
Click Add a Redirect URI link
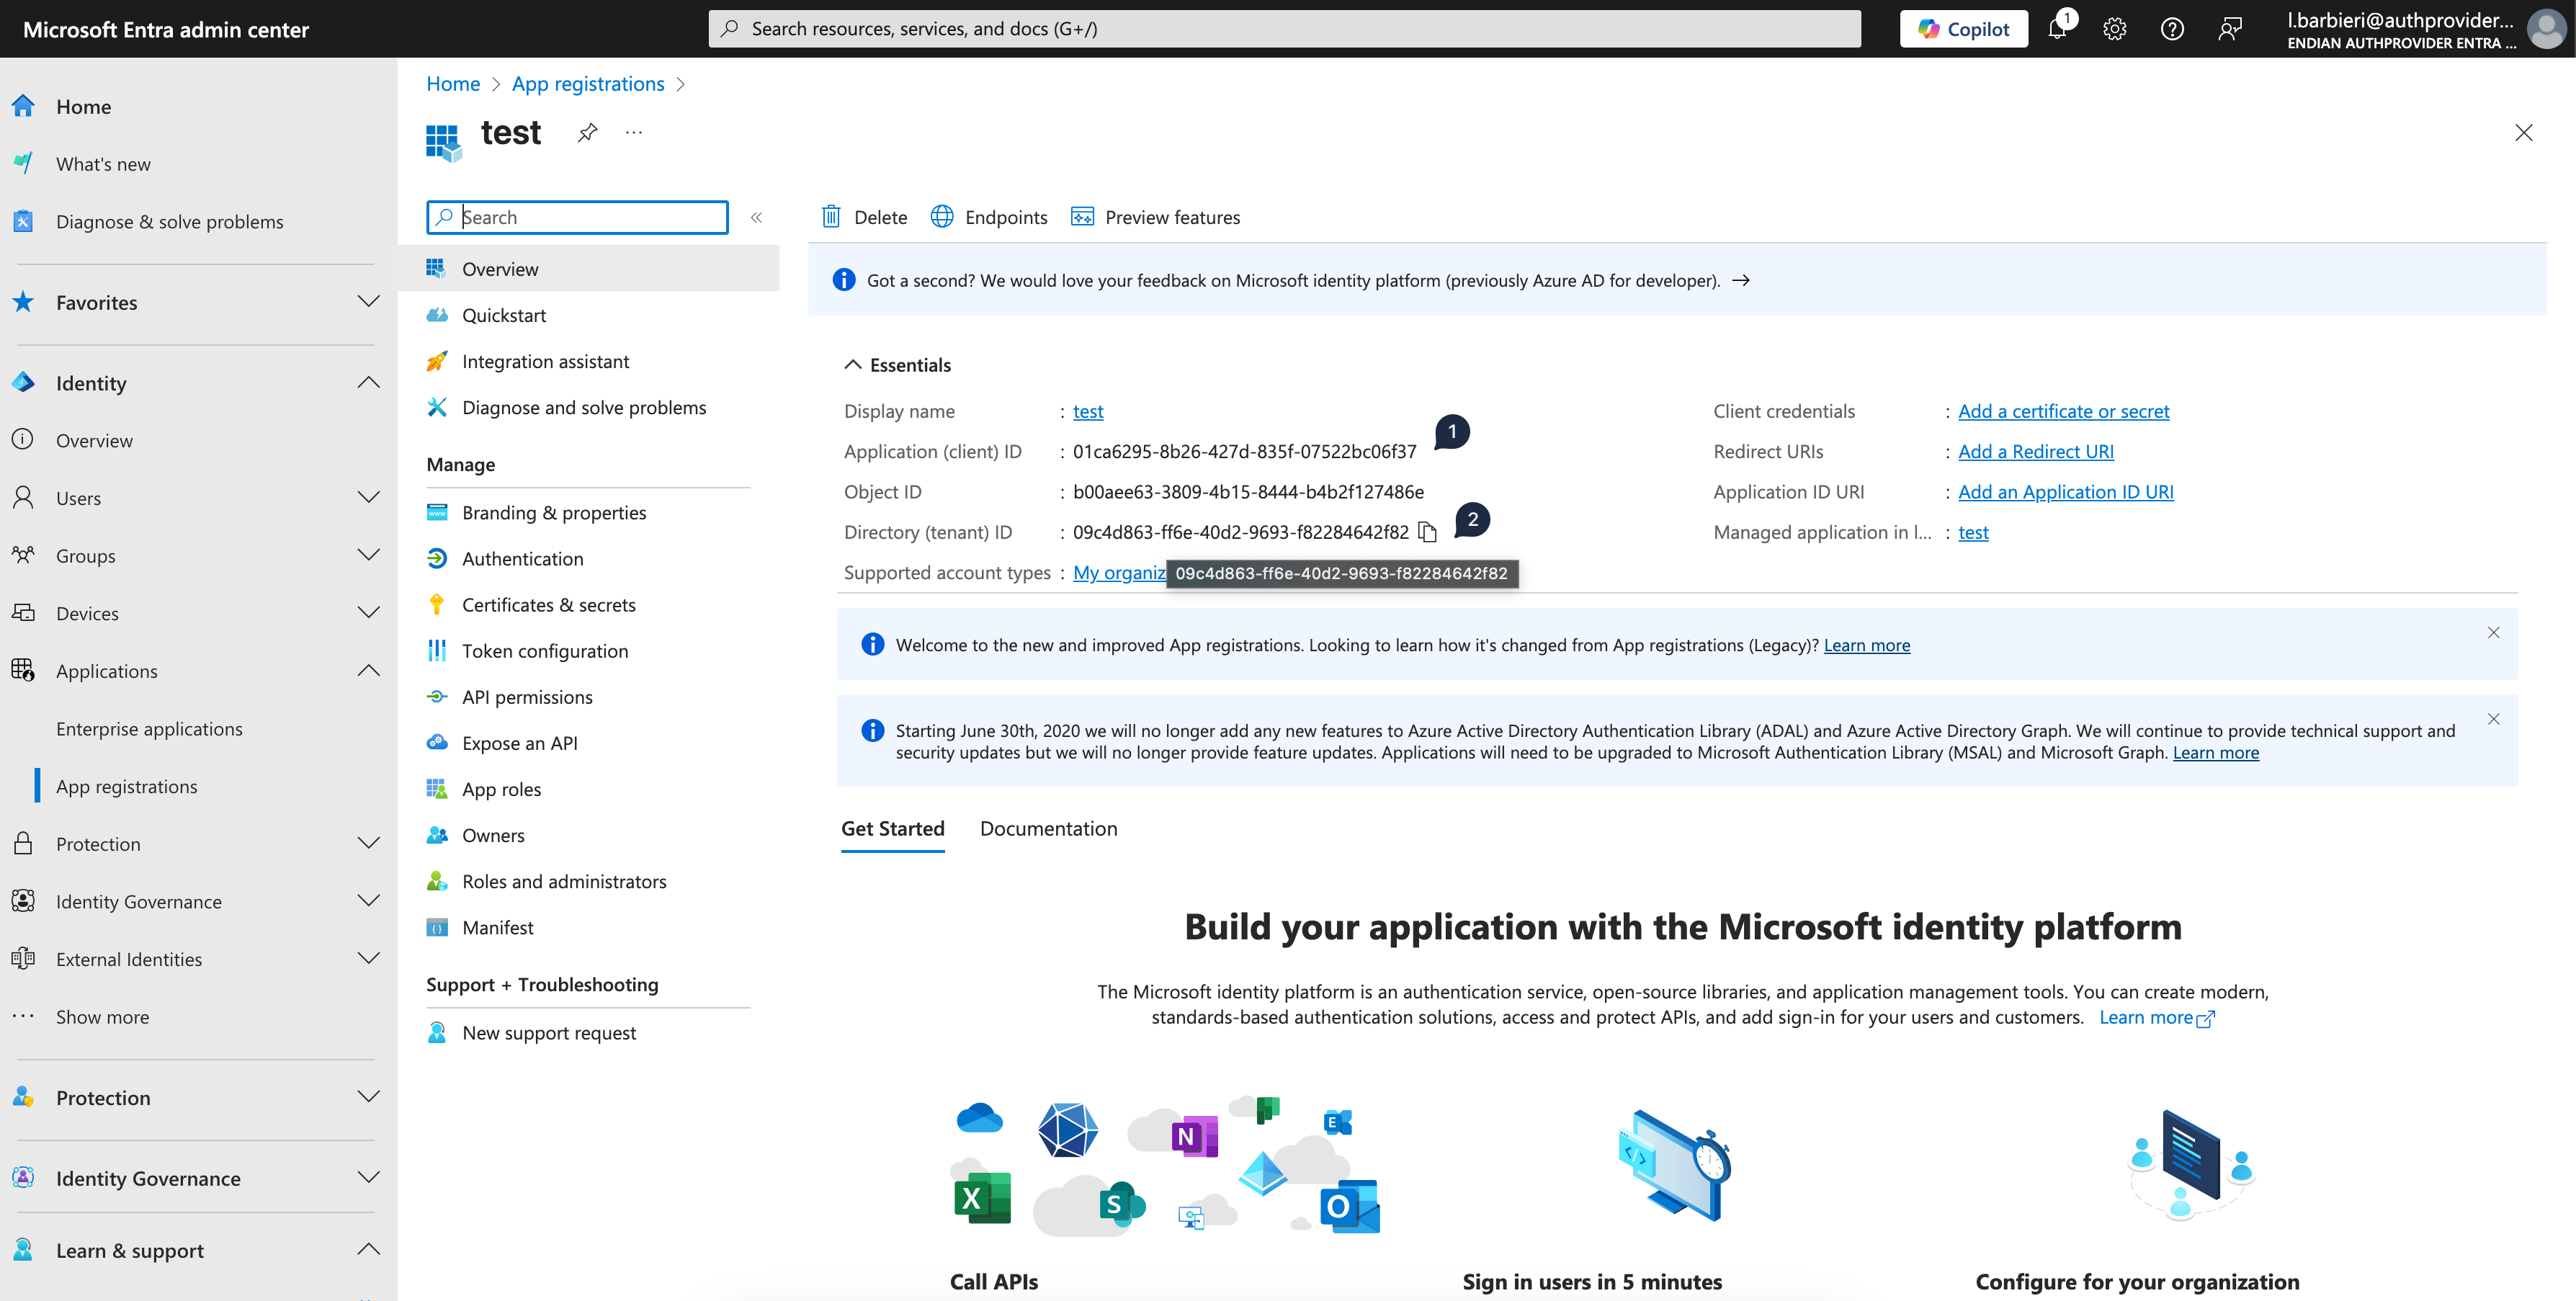(2036, 452)
